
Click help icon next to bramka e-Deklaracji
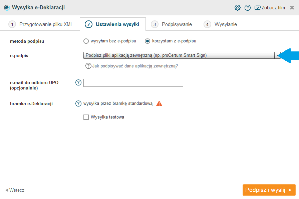[78, 104]
